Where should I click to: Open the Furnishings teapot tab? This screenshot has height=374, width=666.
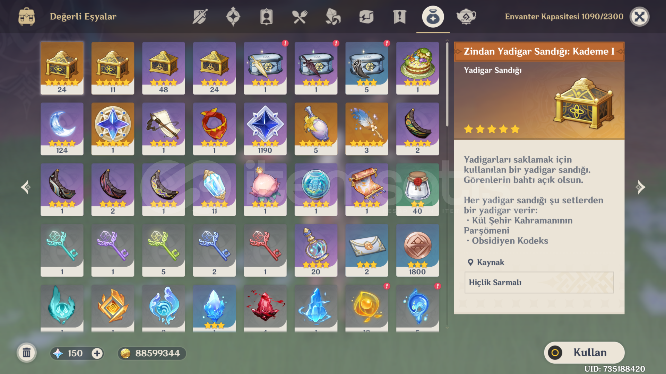[466, 16]
